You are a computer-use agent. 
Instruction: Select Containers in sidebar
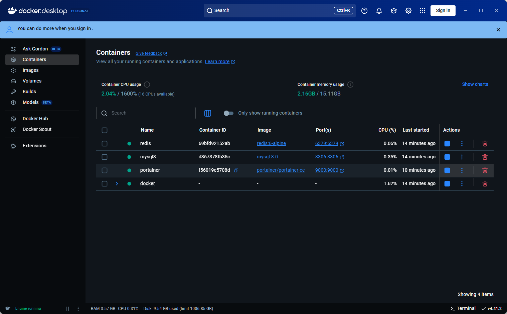point(42,59)
